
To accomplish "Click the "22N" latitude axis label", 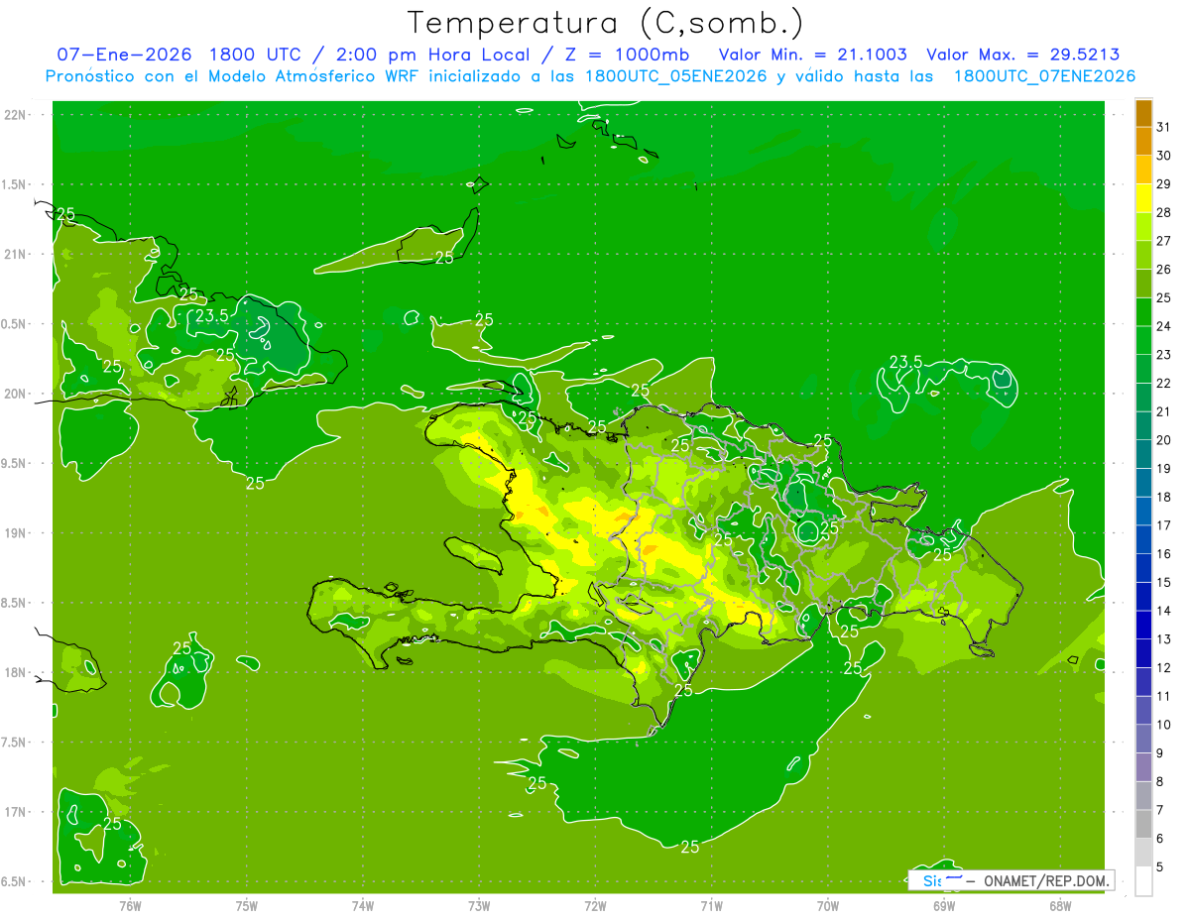I will click(x=17, y=115).
